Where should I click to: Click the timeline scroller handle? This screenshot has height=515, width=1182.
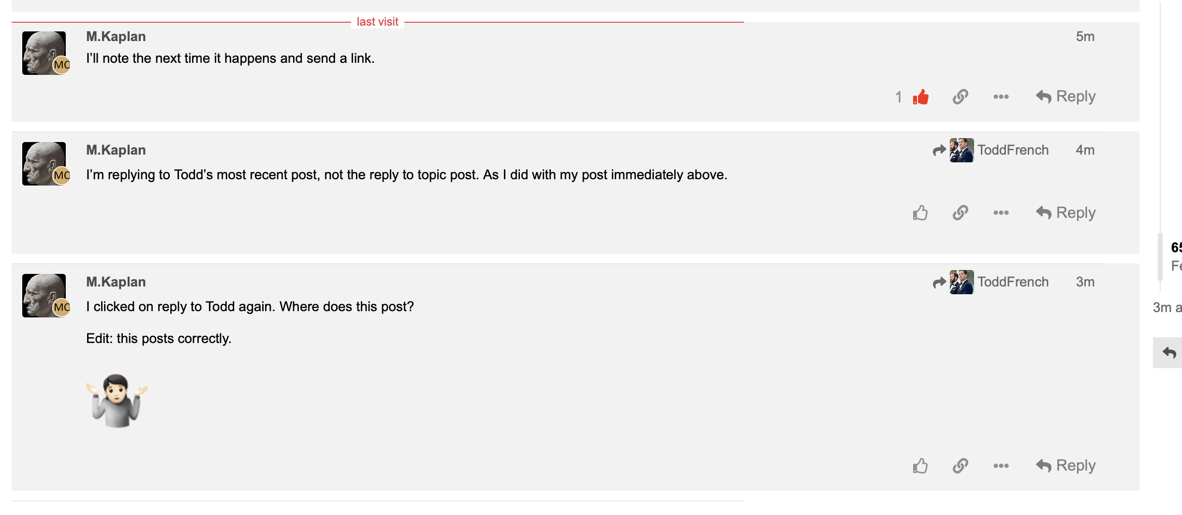[x=1160, y=257]
